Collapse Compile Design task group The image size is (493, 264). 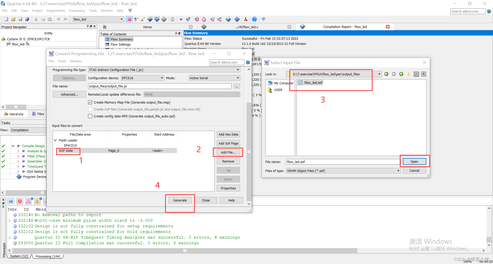point(13,146)
